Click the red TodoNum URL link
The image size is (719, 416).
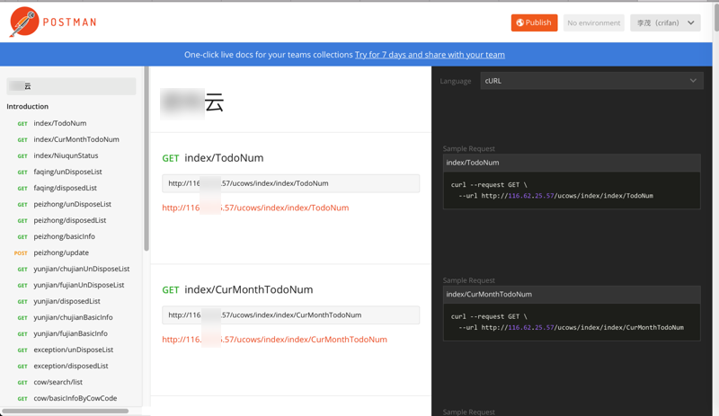click(255, 208)
